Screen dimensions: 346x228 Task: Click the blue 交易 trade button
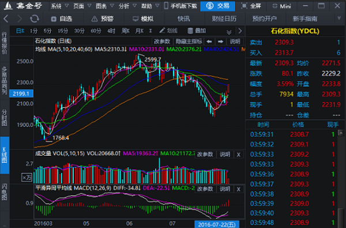coord(217,6)
